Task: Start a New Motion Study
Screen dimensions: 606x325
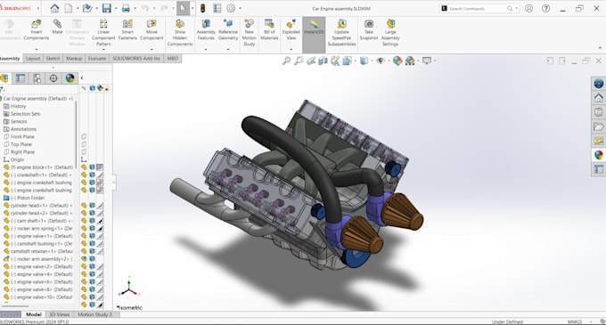Action: (x=249, y=33)
